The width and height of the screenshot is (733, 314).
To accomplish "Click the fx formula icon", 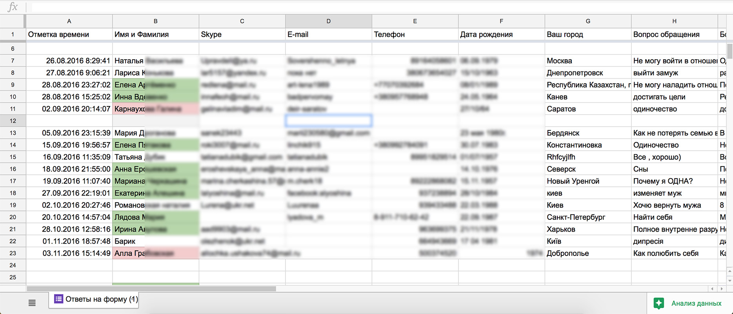I will click(x=13, y=7).
